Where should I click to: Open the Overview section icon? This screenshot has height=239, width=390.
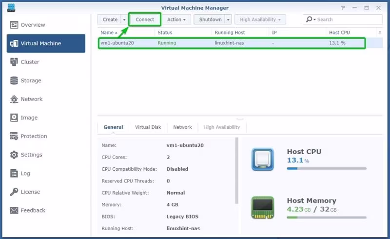14,25
